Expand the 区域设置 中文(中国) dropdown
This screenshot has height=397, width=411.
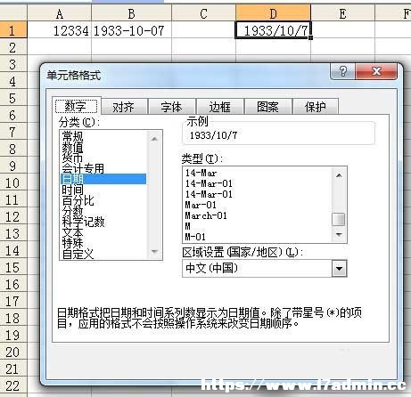339,269
